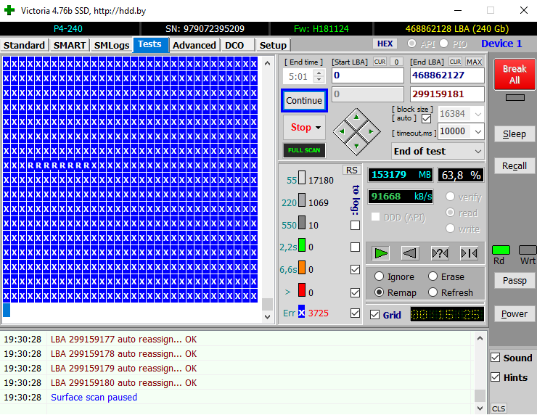This screenshot has width=537, height=415.
Task: Click the right arrow in navigation diamond
Action: tap(371, 131)
